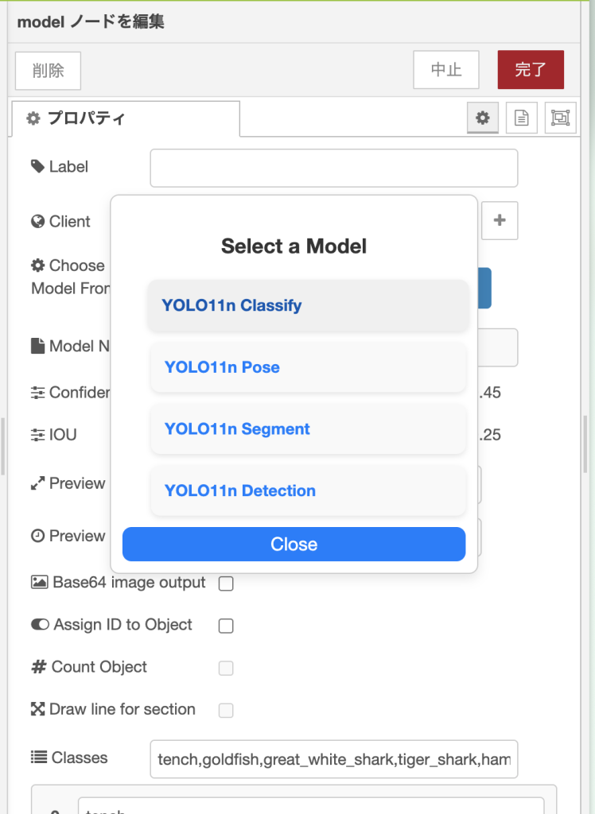Image resolution: width=595 pixels, height=814 pixels.
Task: Toggle Draw line for section checkbox
Action: tap(226, 711)
